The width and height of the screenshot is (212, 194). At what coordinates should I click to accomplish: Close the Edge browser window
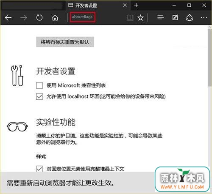click(204, 5)
